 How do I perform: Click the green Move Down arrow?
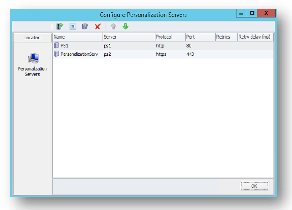[x=126, y=26]
